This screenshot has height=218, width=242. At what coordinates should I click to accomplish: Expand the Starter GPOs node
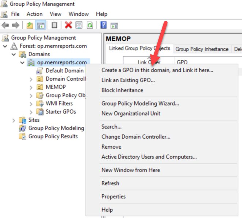coord(31,112)
